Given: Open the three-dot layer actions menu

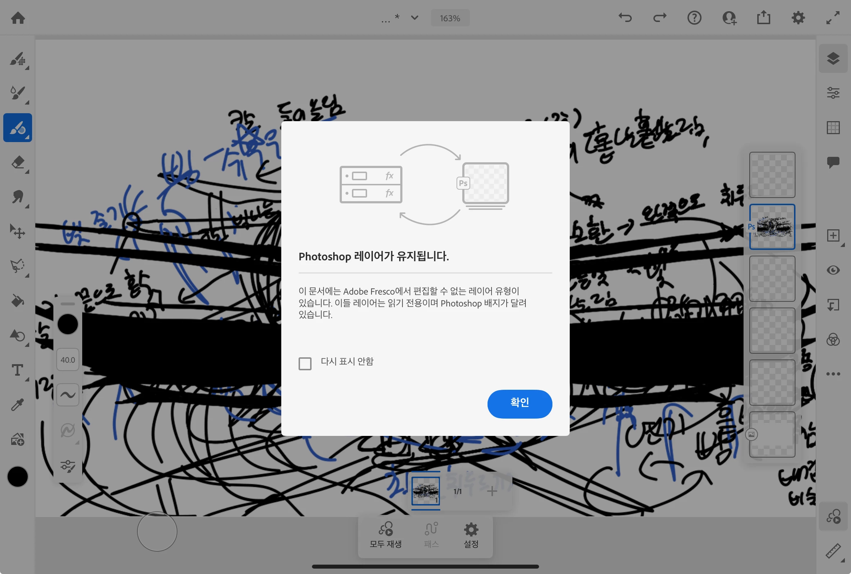Looking at the screenshot, I should point(833,374).
